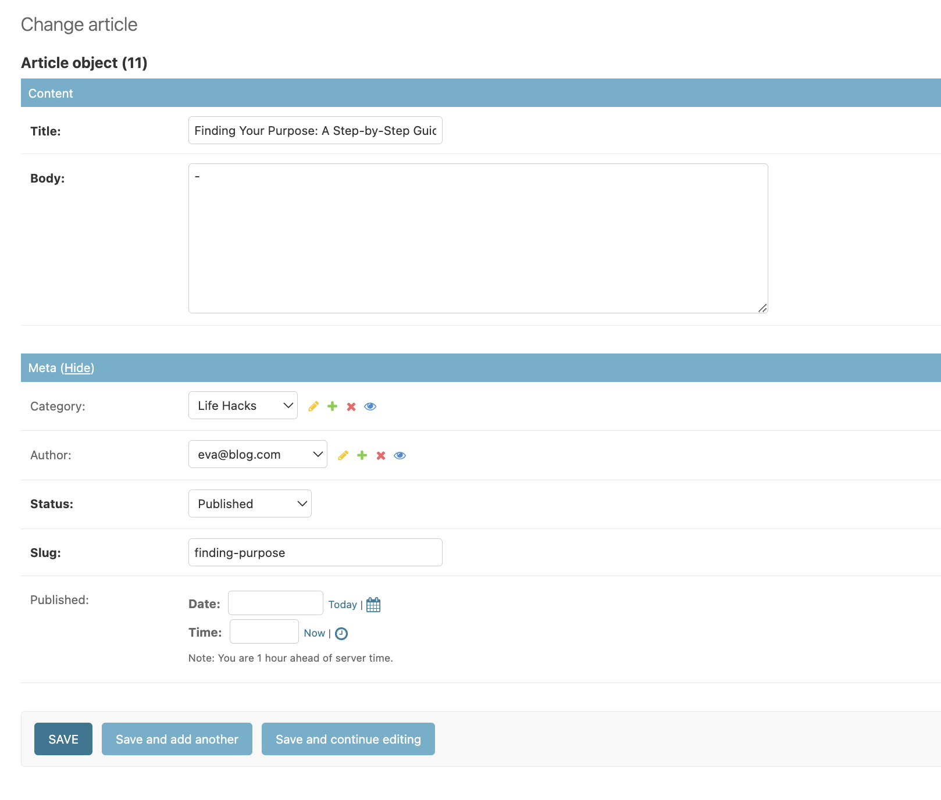Edit the Author with the pencil icon
The image size is (941, 800).
(343, 455)
